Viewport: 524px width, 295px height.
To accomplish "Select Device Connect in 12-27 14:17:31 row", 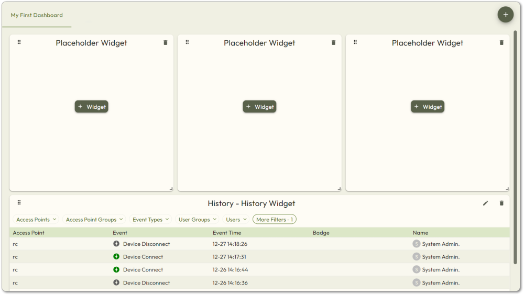I will tap(143, 257).
